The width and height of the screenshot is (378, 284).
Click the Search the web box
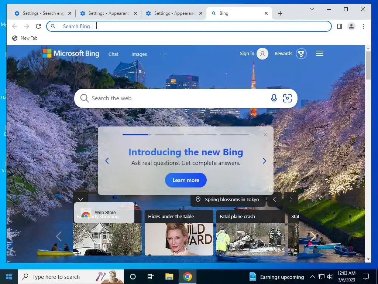(186, 98)
